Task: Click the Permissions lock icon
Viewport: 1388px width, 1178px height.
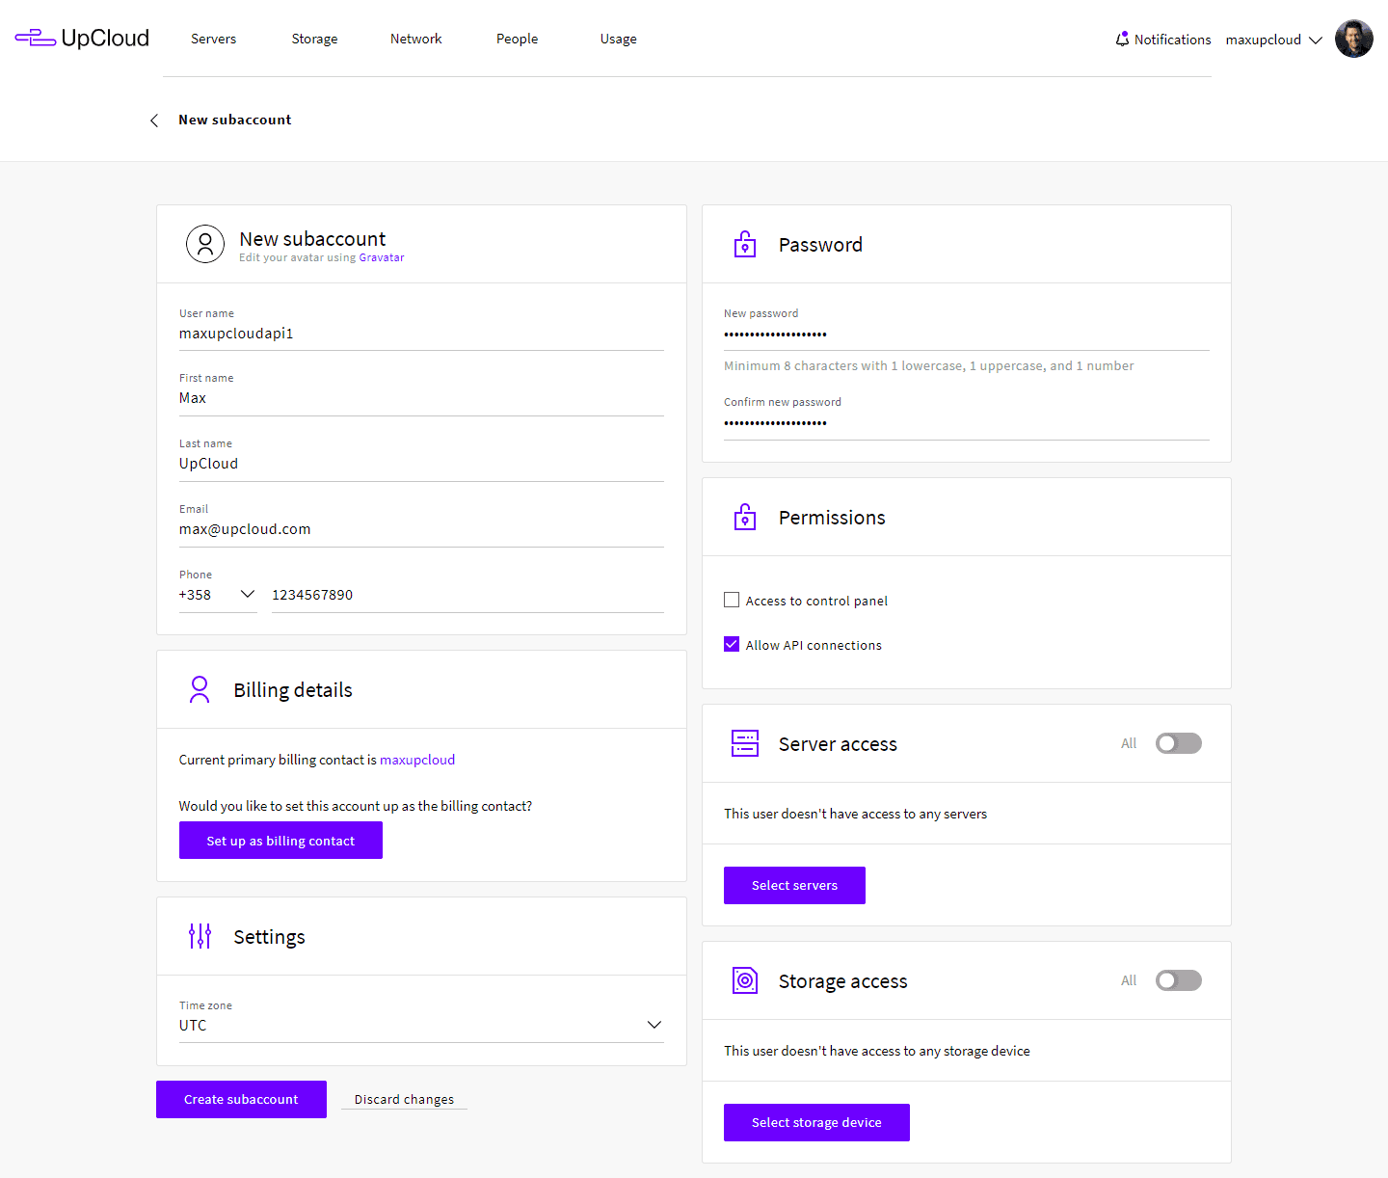Action: (x=745, y=517)
